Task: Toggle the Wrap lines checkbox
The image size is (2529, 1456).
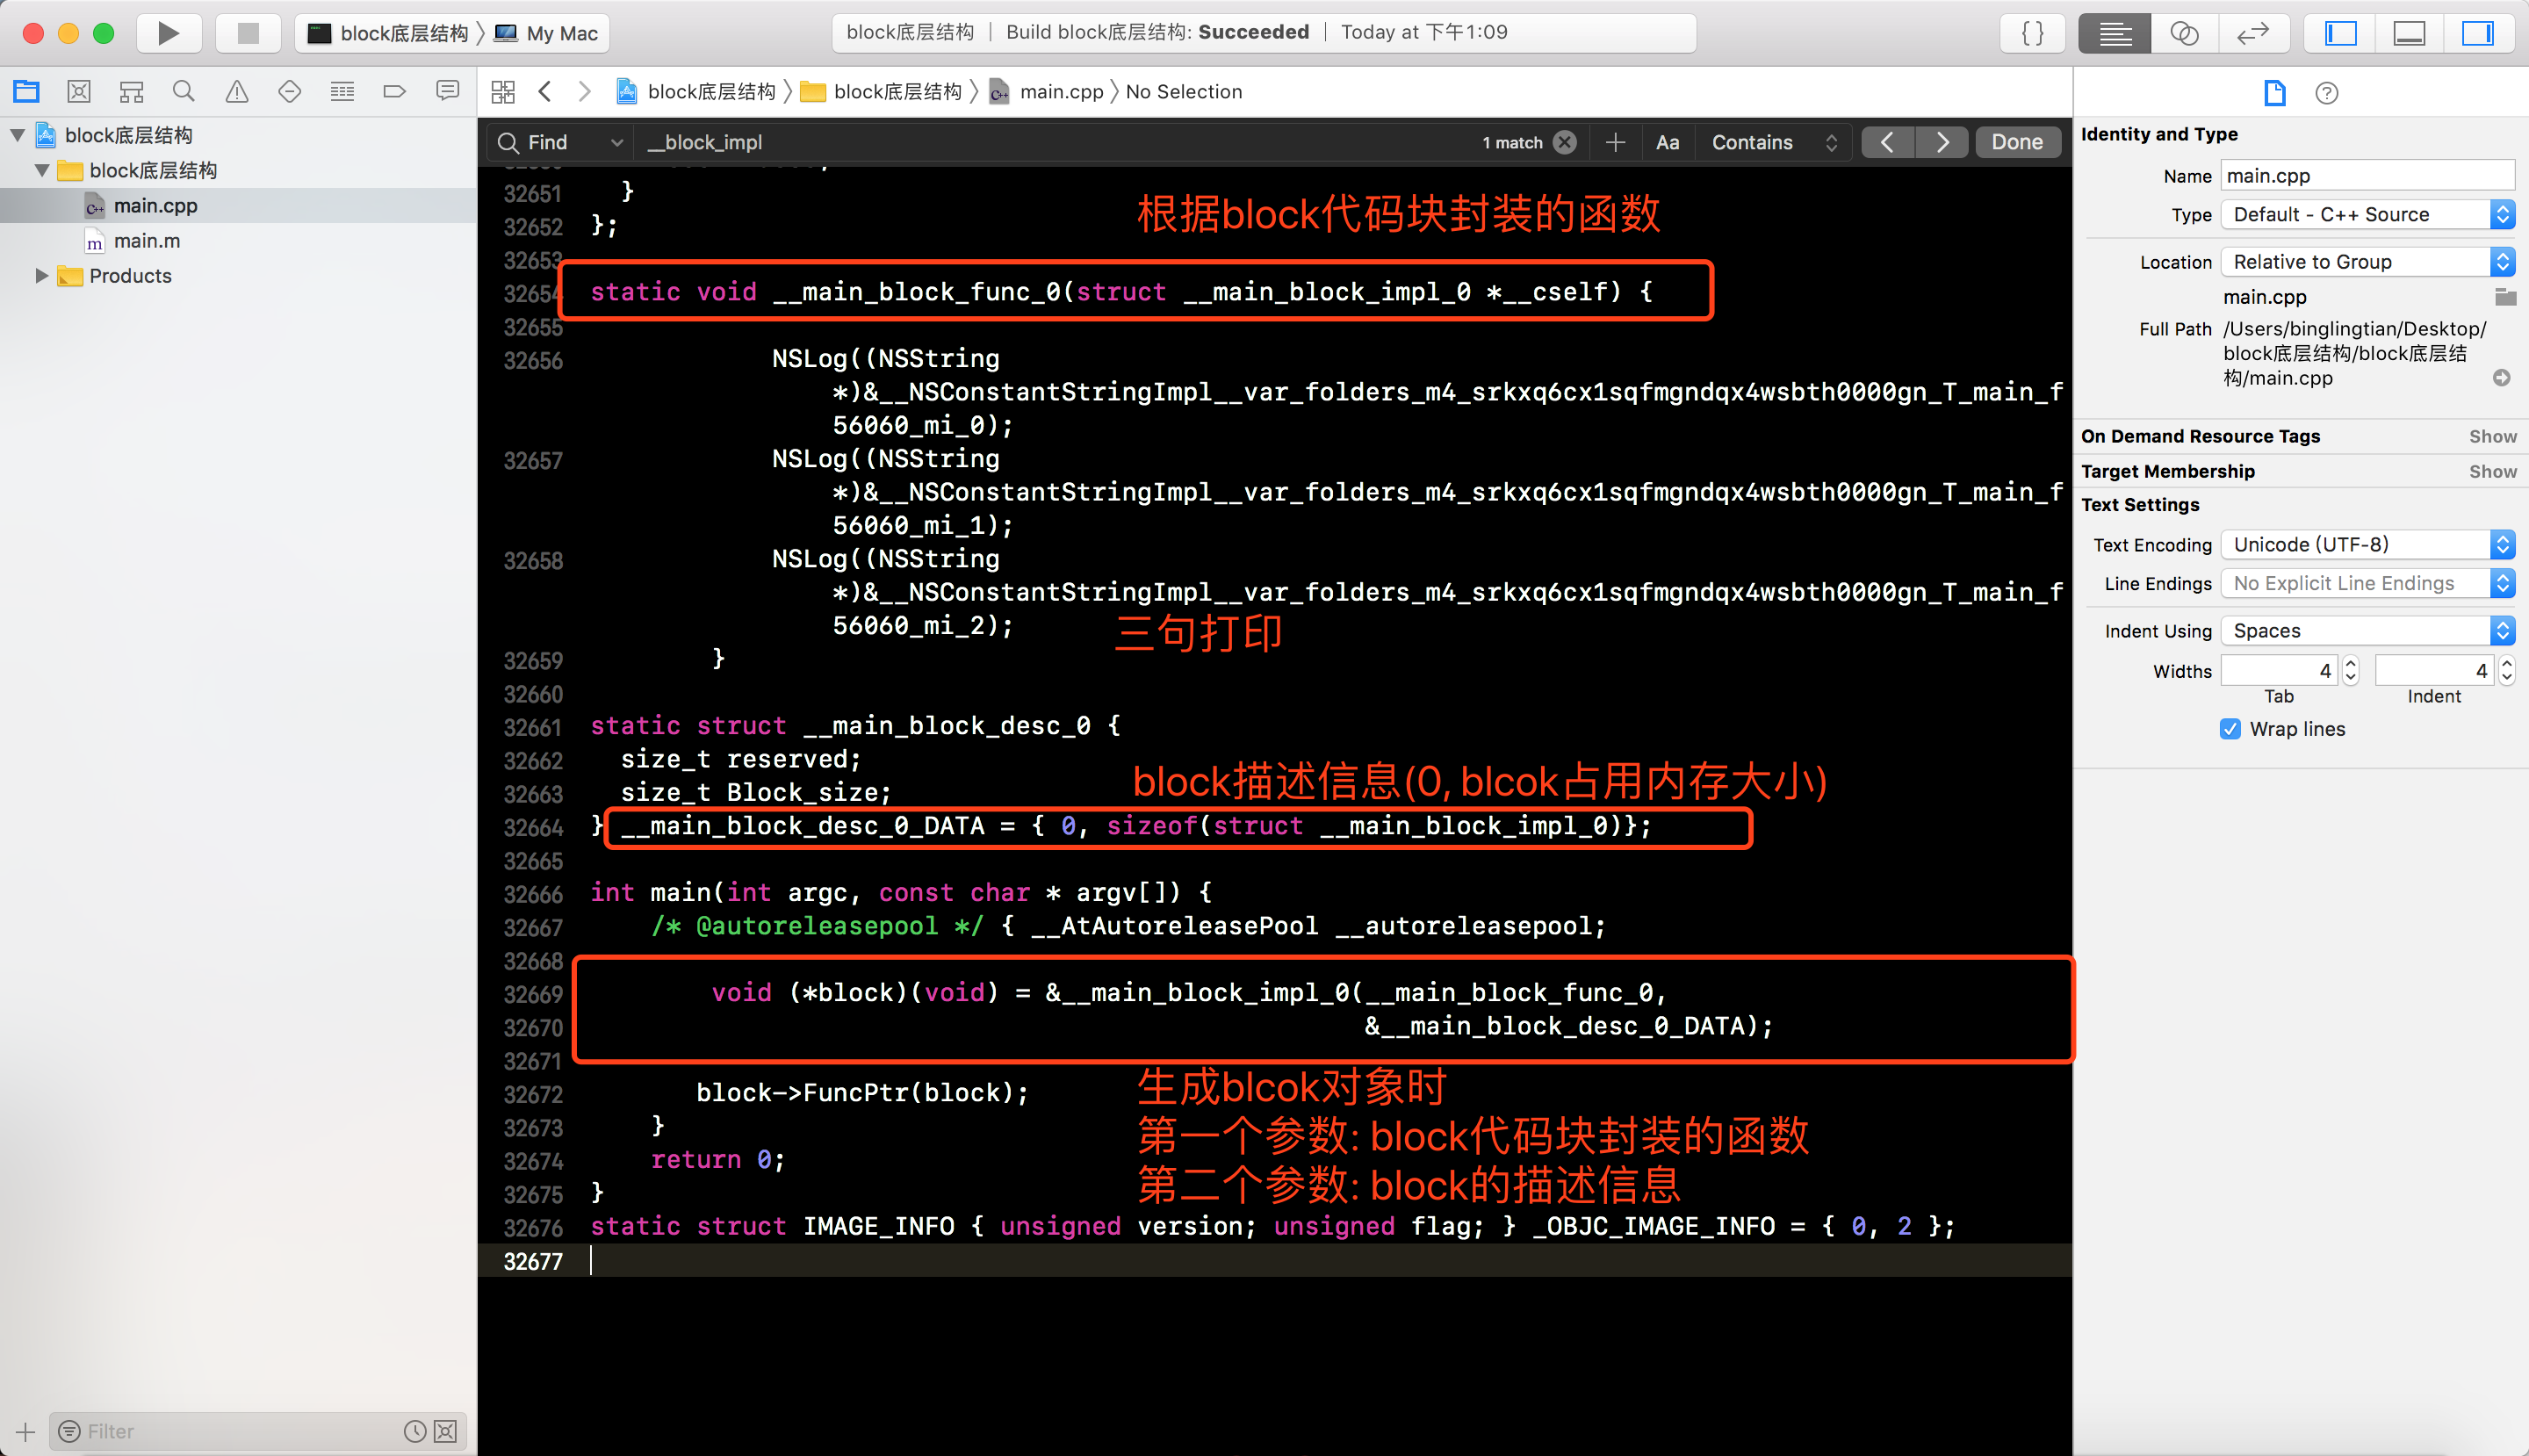Action: [x=2230, y=729]
